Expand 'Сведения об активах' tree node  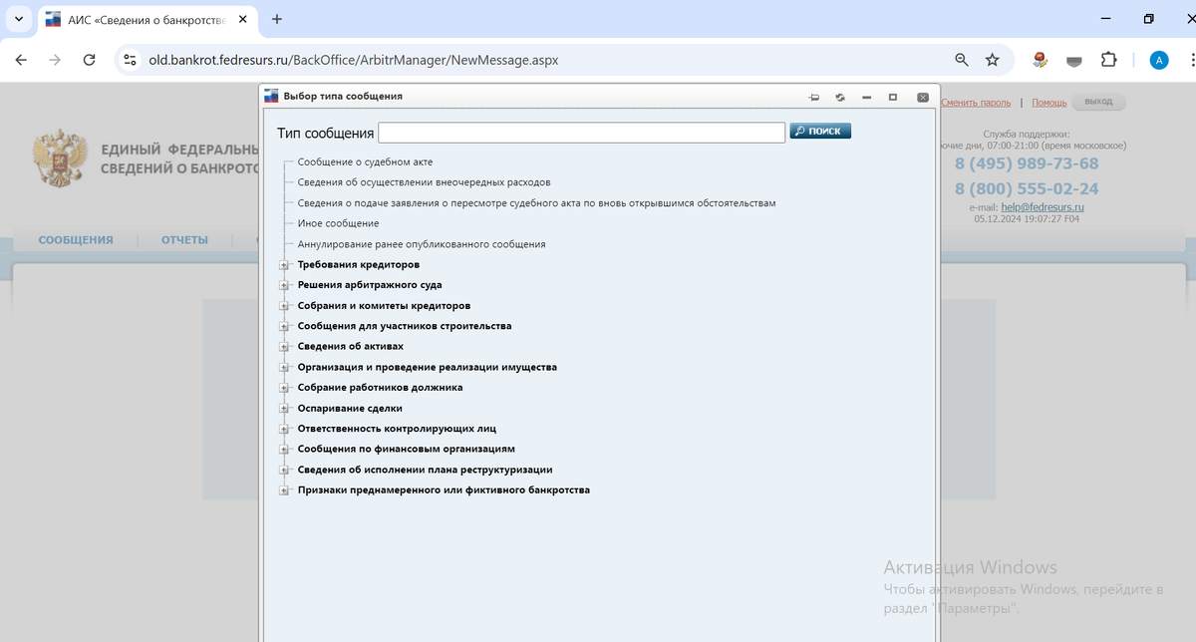(x=284, y=347)
